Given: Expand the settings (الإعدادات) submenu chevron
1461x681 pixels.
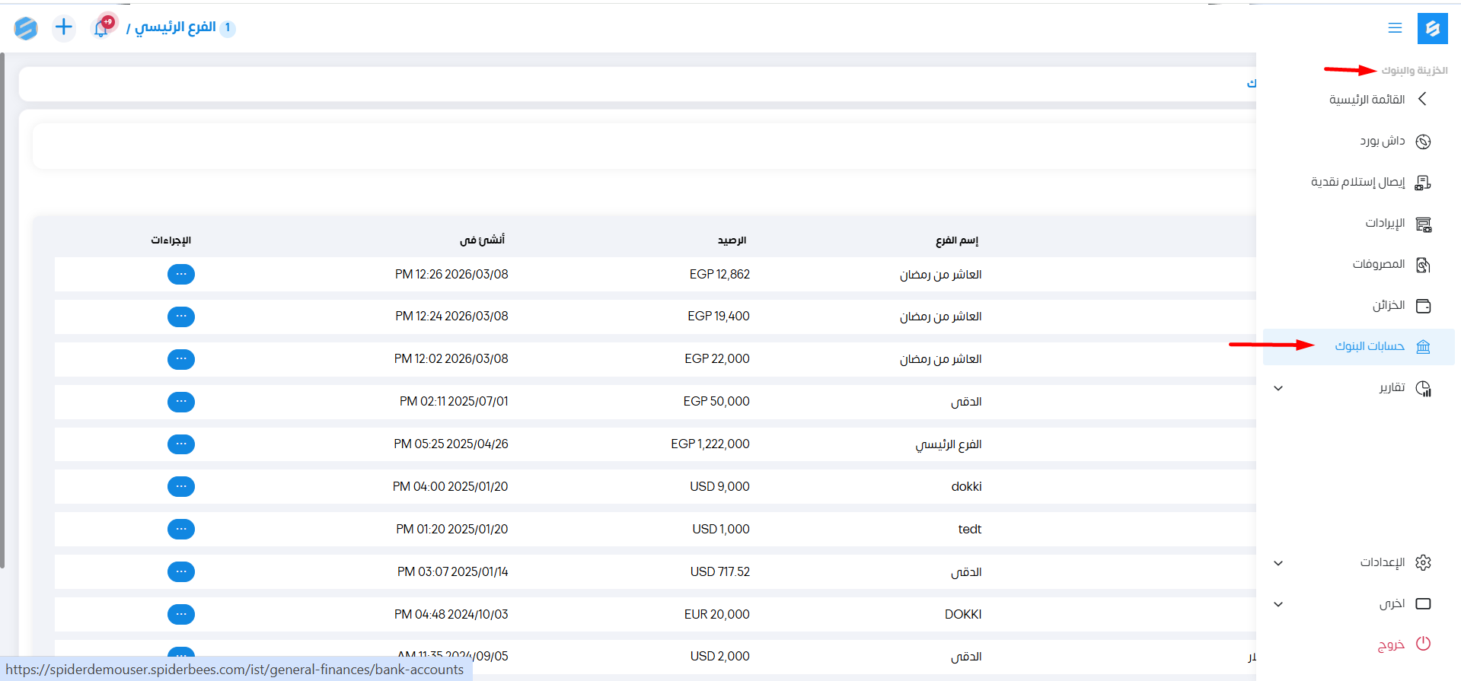Looking at the screenshot, I should pyautogui.click(x=1278, y=563).
